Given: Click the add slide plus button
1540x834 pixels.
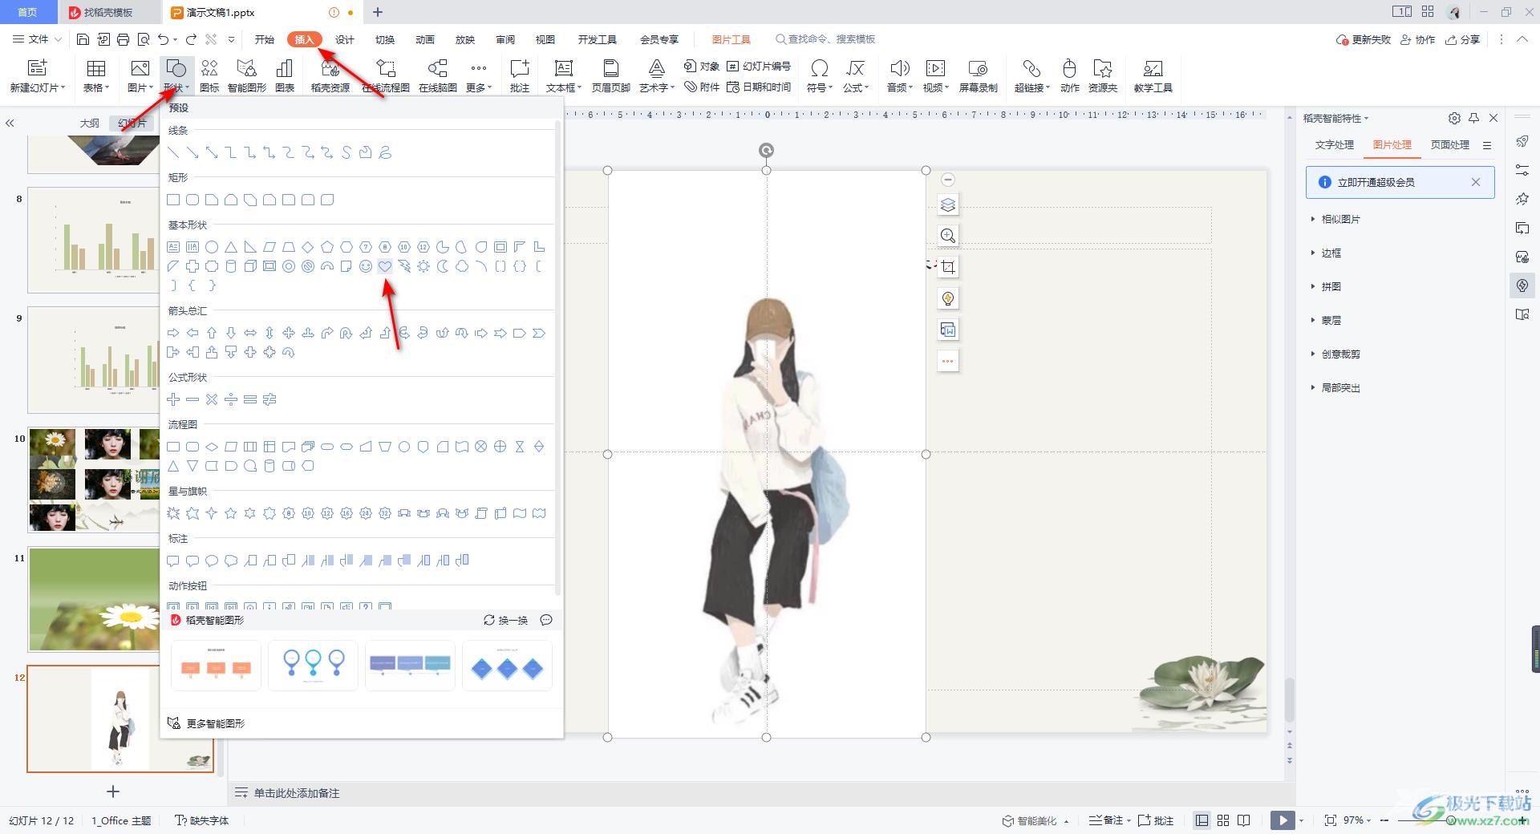Looking at the screenshot, I should point(113,791).
